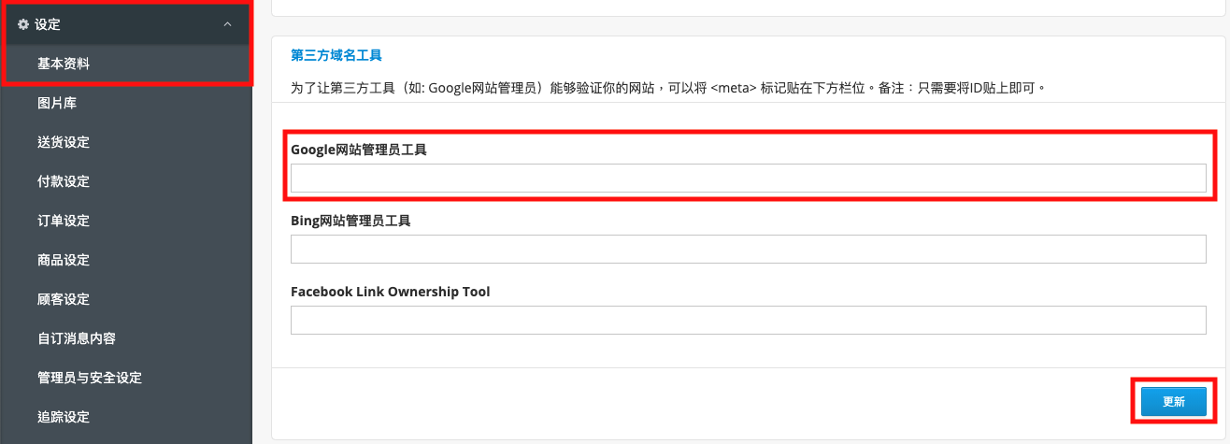Focus the Bing网站管理员工具 input field
This screenshot has height=444, width=1230.
pyautogui.click(x=748, y=249)
